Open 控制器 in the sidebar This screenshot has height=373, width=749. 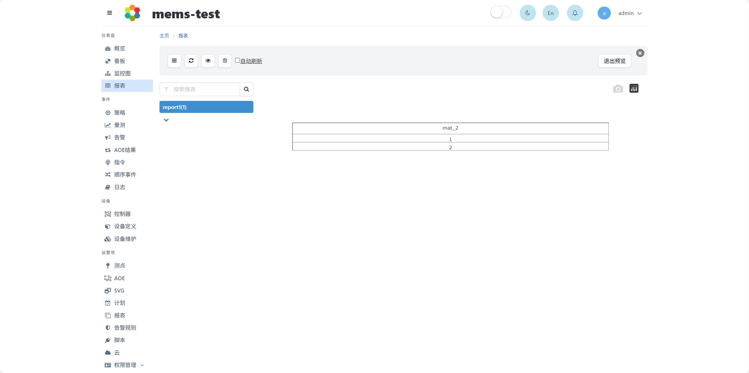tap(127, 214)
